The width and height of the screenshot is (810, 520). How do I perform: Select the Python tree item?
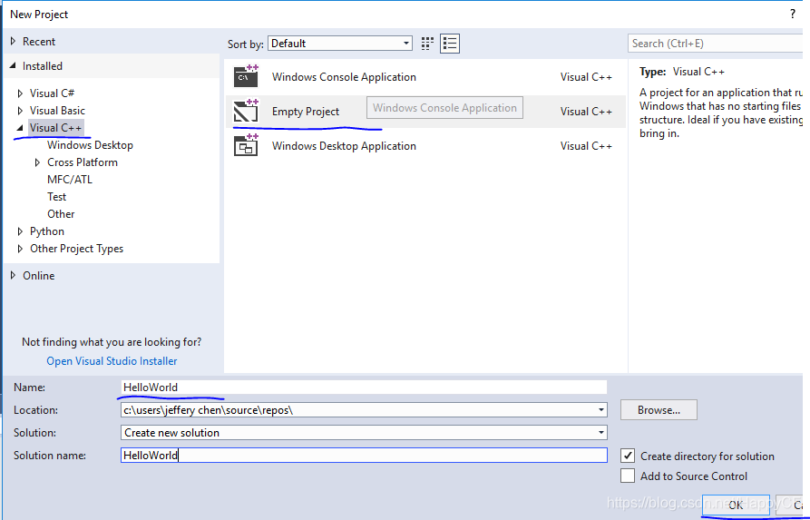pyautogui.click(x=47, y=231)
